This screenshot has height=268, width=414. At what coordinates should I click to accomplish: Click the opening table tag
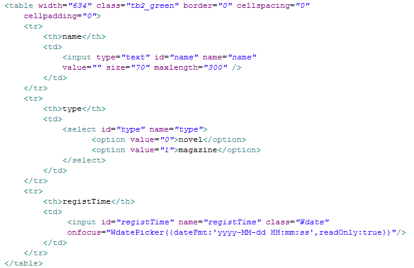tap(19, 6)
